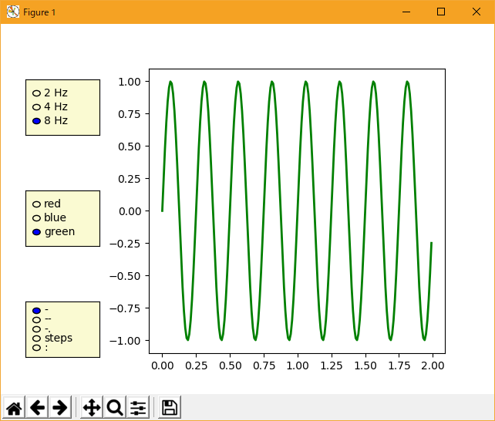Choose the green line color
Screen dimensions: 495x421
point(36,232)
